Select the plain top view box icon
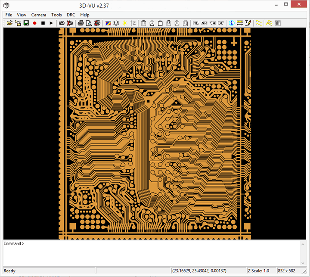 click(160, 23)
